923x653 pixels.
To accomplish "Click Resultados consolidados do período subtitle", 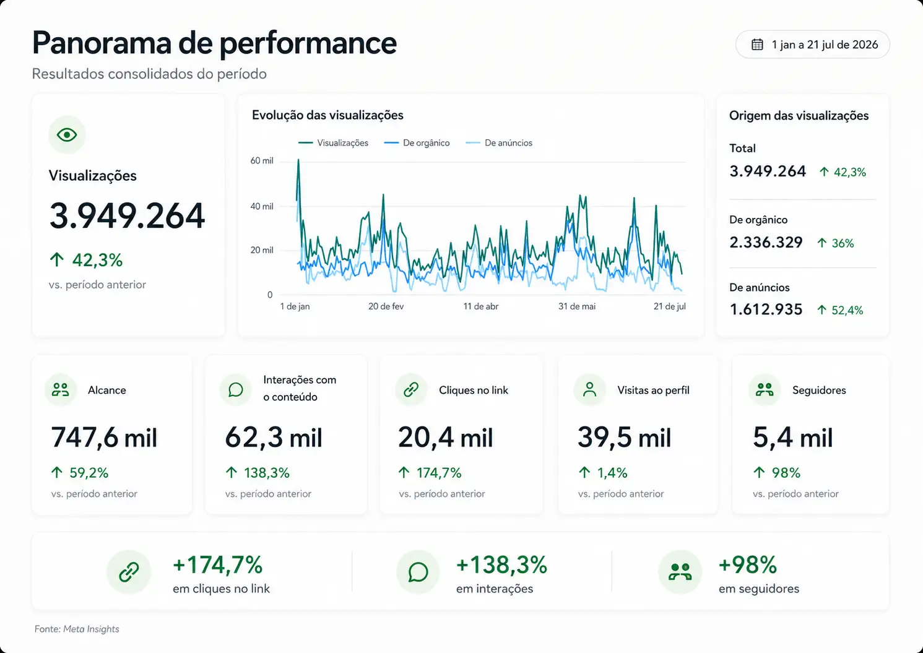I will click(x=149, y=74).
